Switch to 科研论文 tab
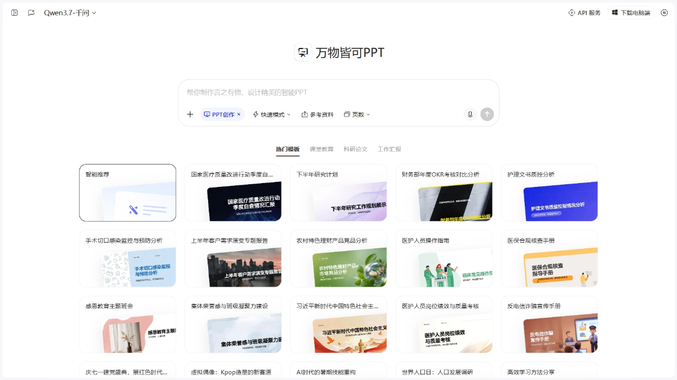This screenshot has height=380, width=677. (x=355, y=149)
